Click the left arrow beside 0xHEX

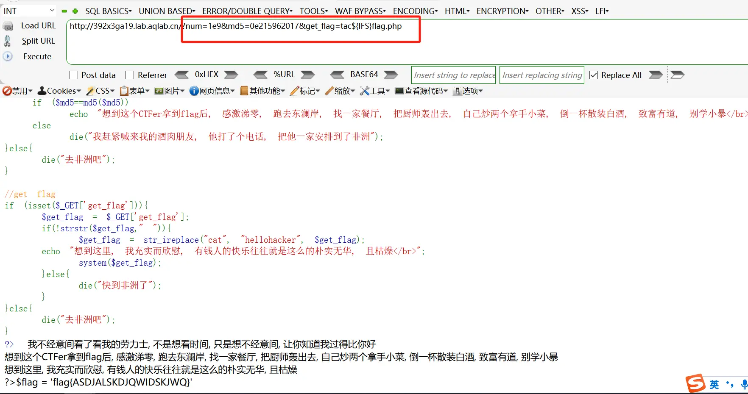[181, 75]
